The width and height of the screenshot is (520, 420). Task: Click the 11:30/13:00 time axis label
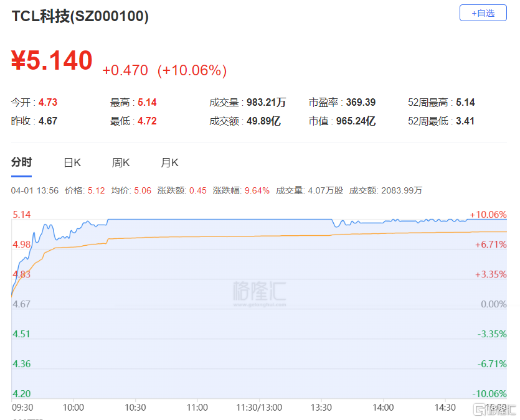tap(259, 408)
